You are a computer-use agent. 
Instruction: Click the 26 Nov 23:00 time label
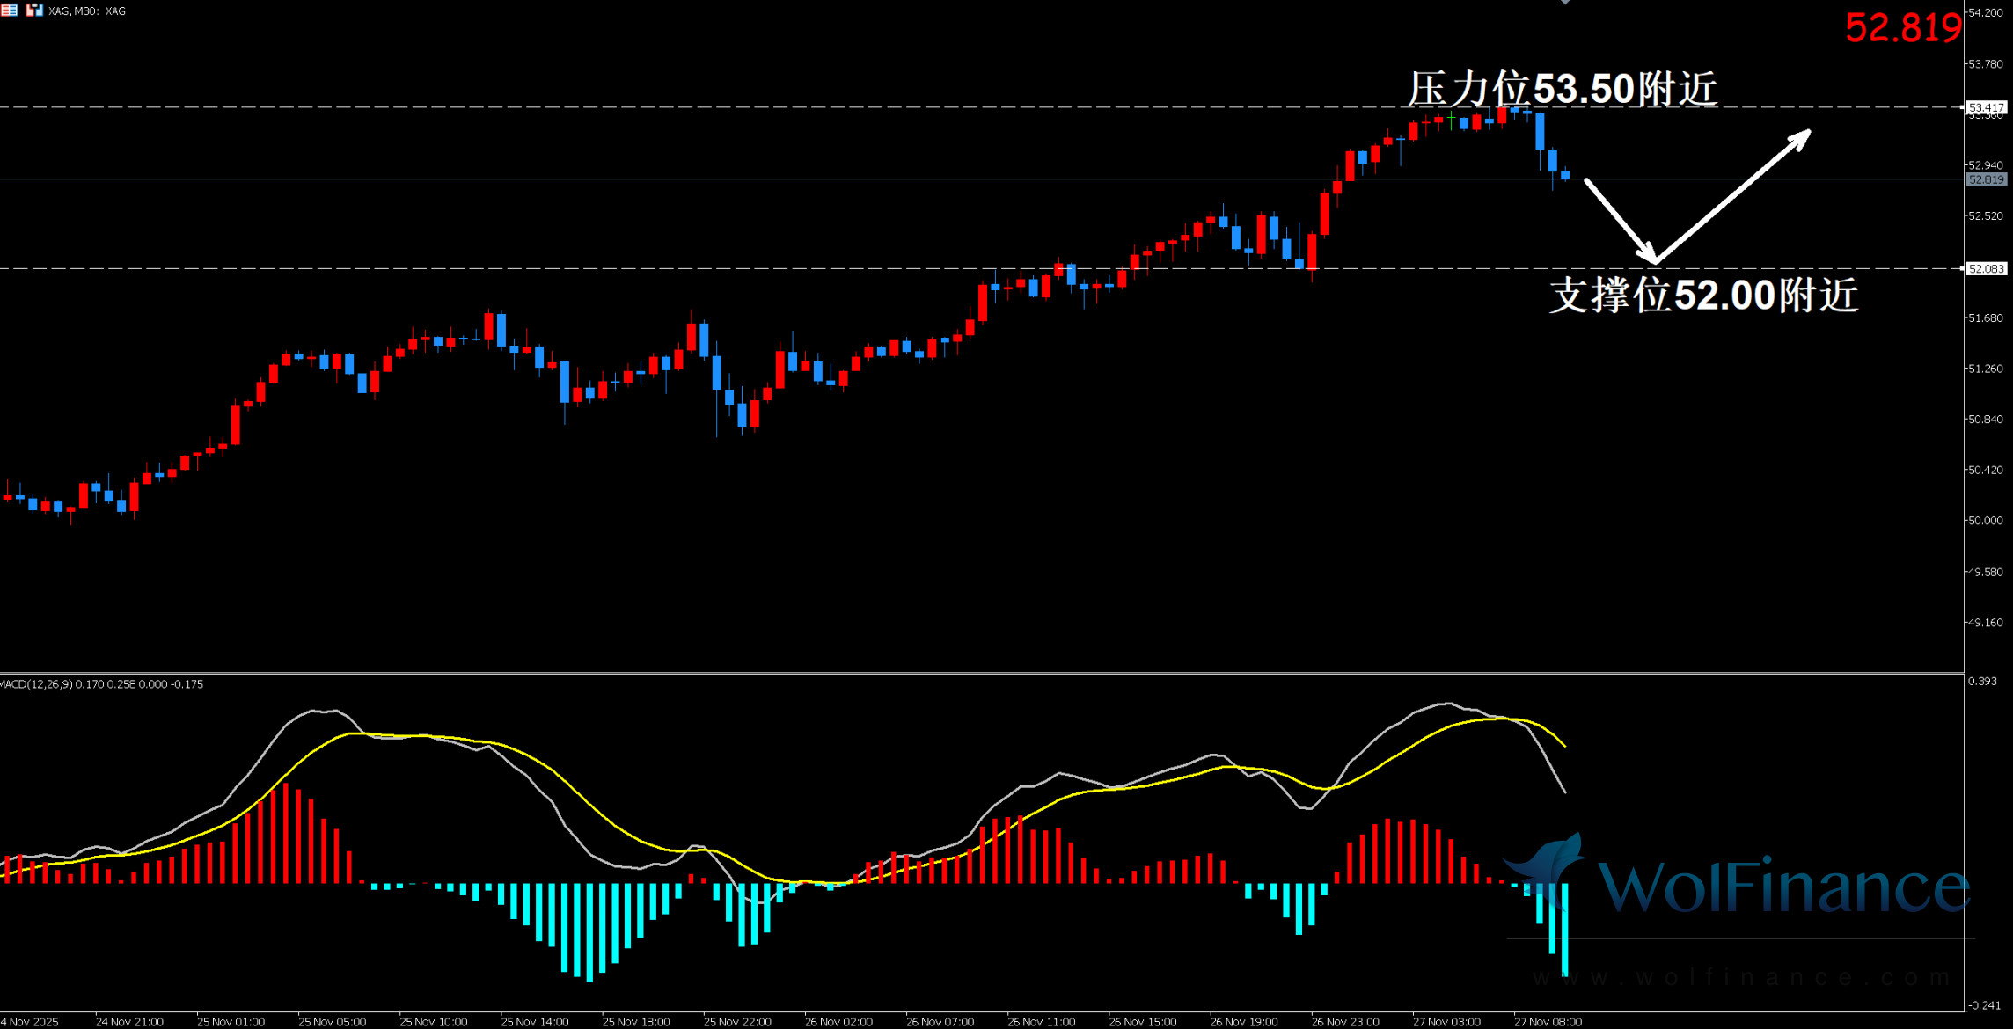tap(1345, 1022)
